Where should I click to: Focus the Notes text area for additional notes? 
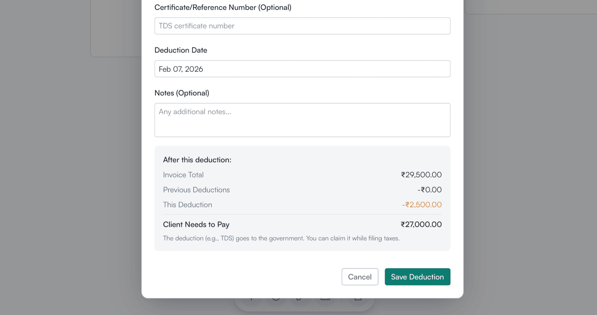[302, 120]
